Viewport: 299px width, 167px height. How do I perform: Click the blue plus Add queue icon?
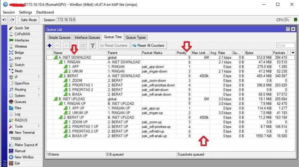[x=50, y=45]
